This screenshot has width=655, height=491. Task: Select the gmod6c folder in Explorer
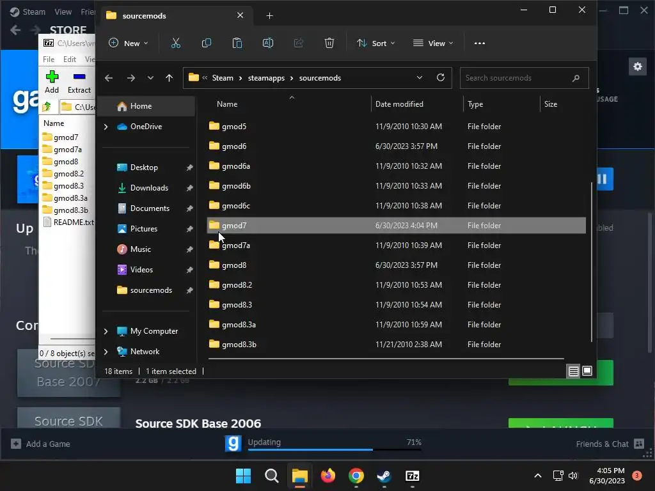coord(396,205)
